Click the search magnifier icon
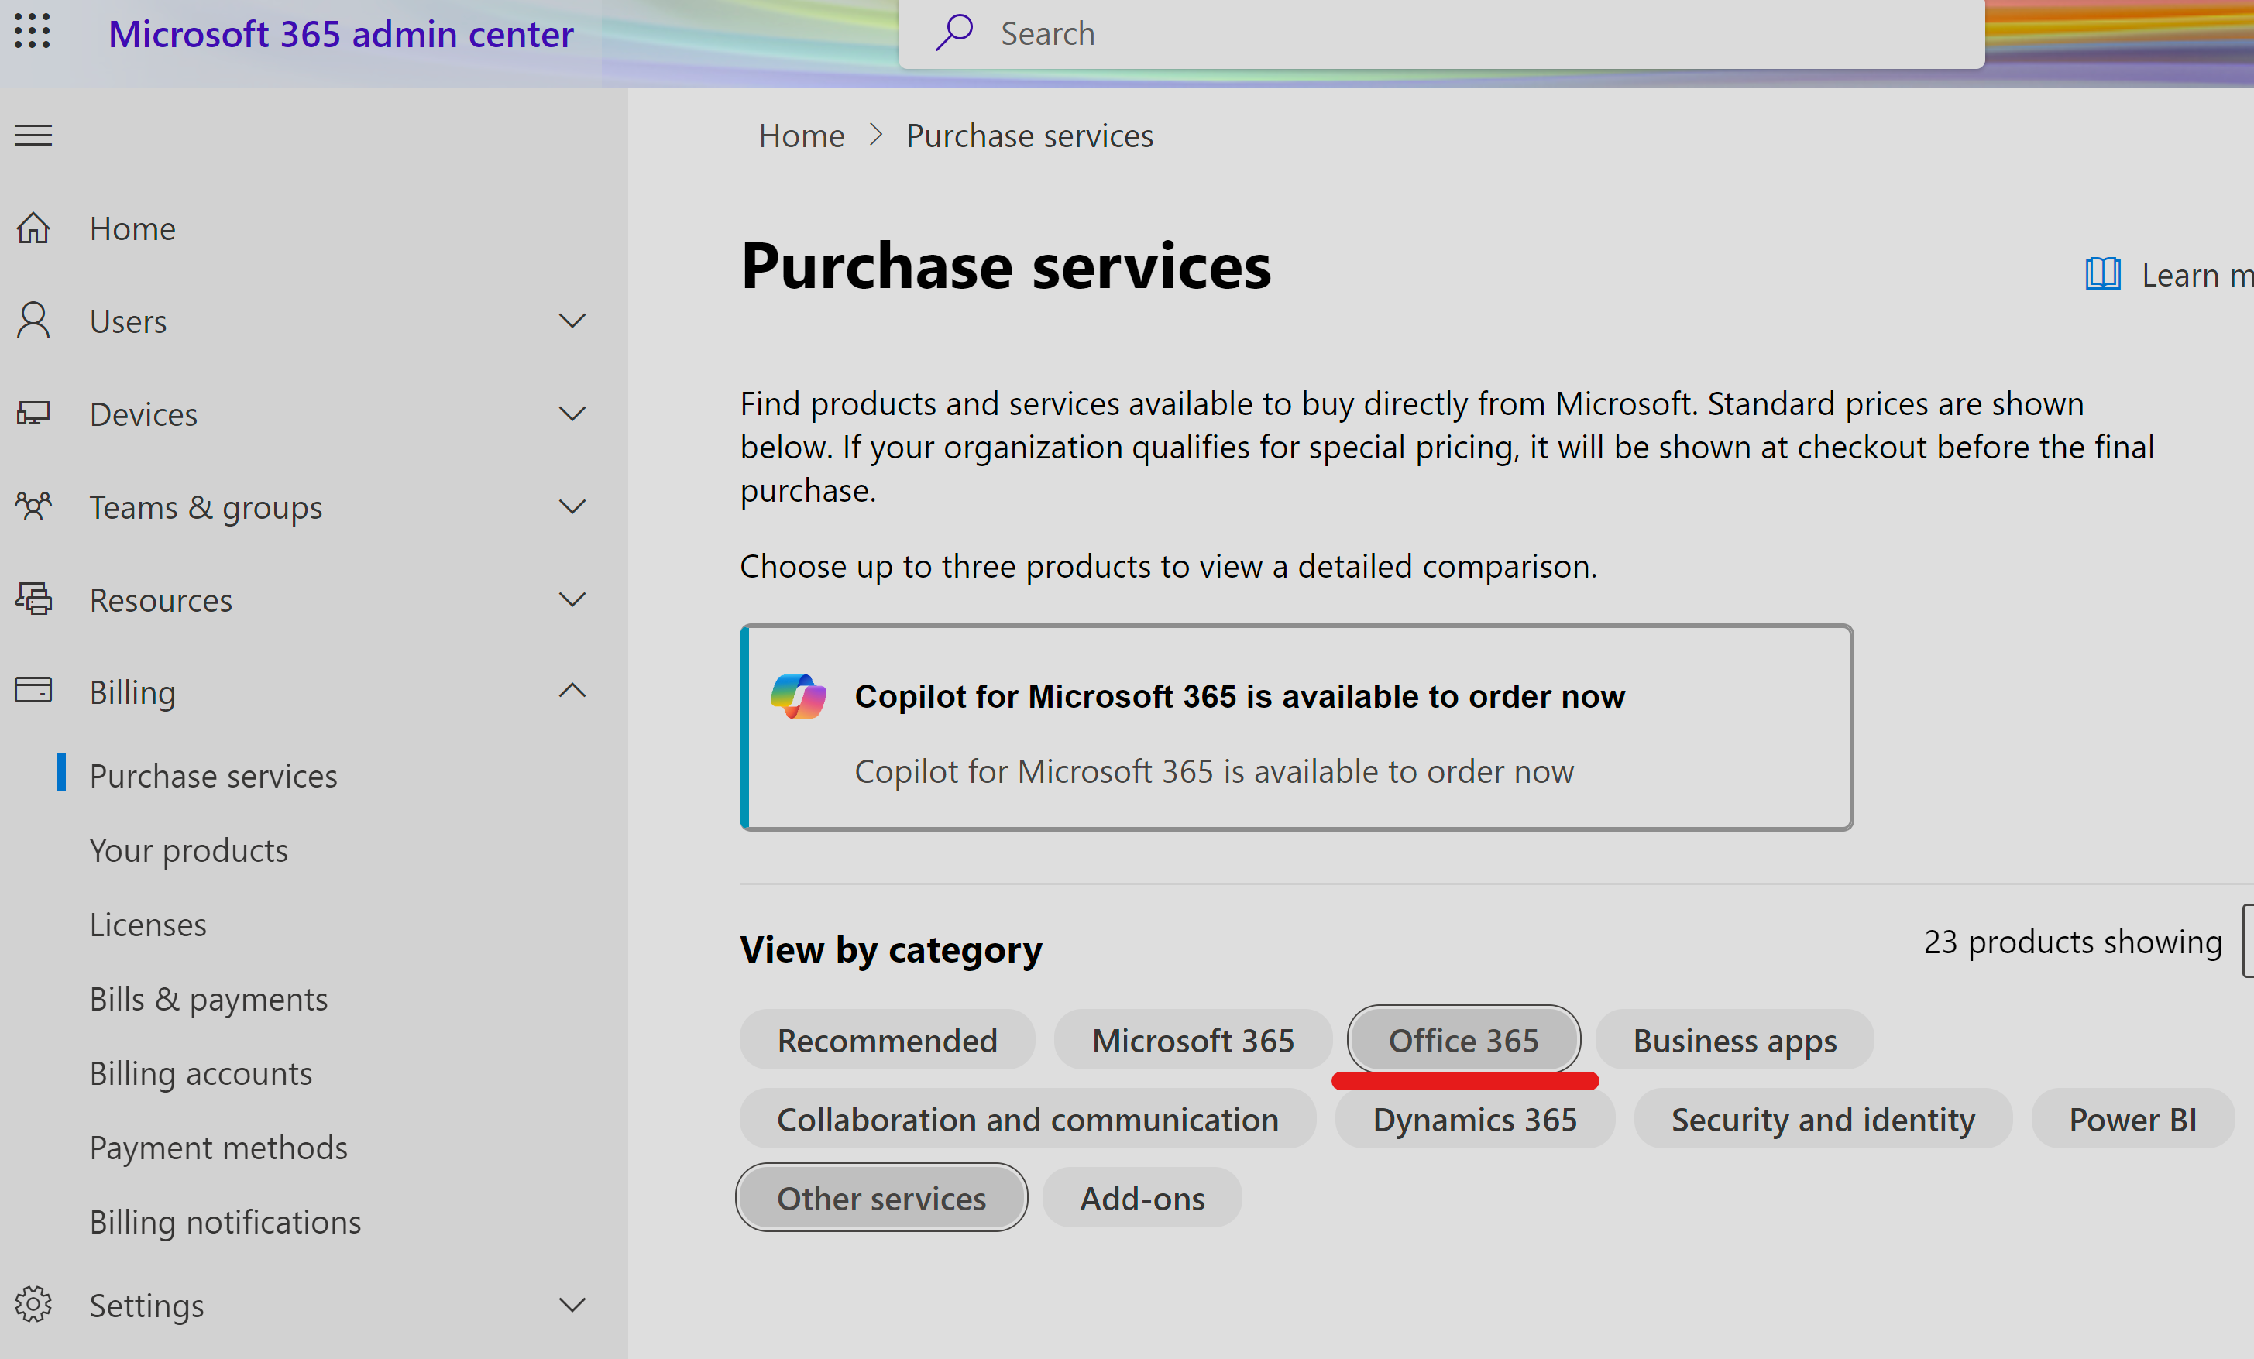Image resolution: width=2254 pixels, height=1359 pixels. [x=953, y=32]
